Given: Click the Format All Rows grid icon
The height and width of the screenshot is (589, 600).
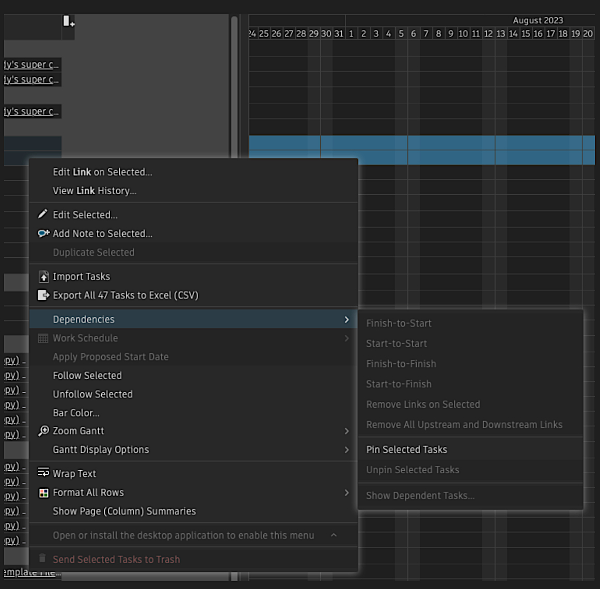Looking at the screenshot, I should 43,492.
